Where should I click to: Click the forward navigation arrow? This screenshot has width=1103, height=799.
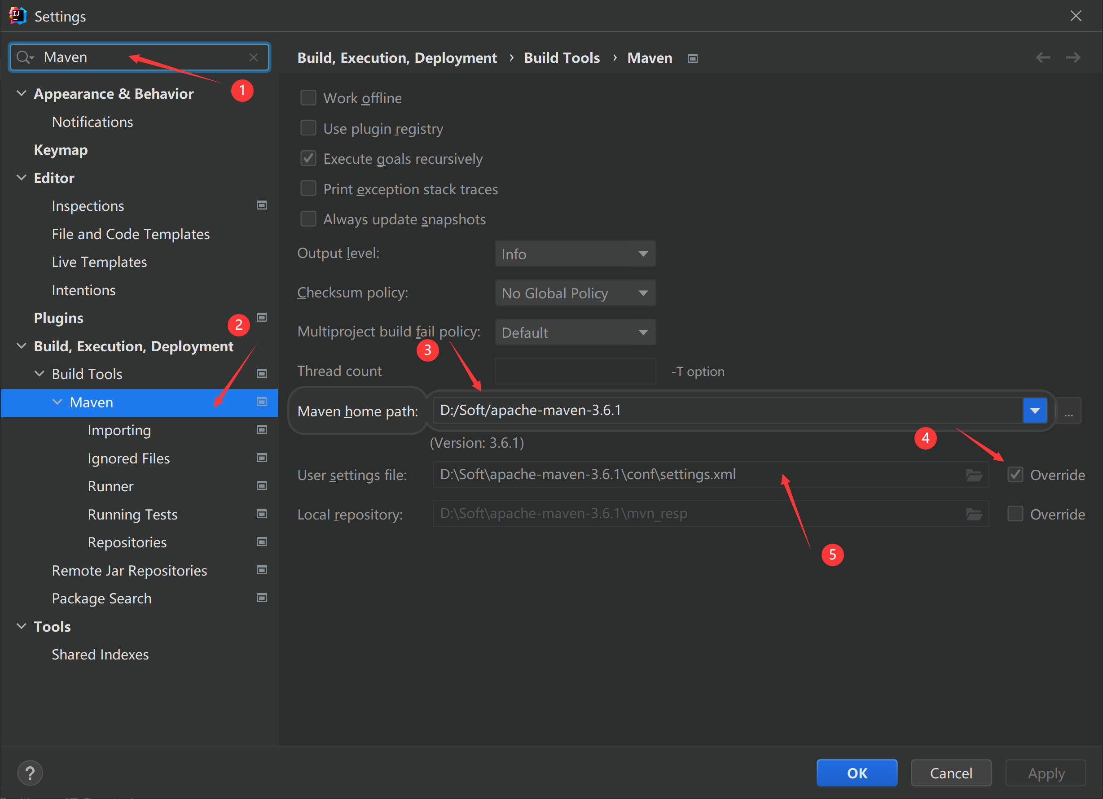[1073, 58]
